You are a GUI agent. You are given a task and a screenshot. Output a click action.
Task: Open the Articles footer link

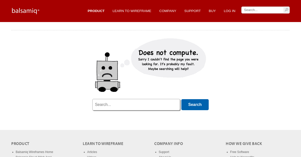pyautogui.click(x=92, y=152)
